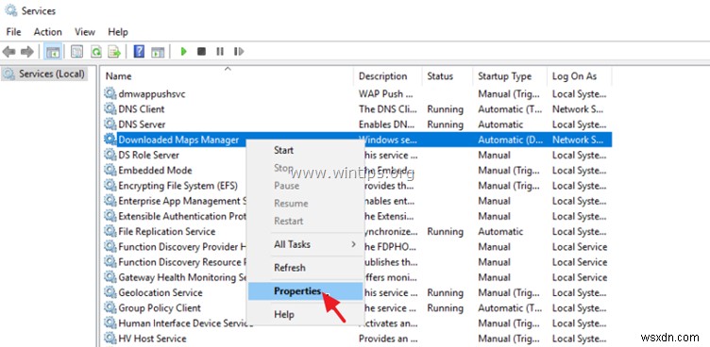710x347 pixels.
Task: Click 'Manual (Trig...' startup type of Embedded Mode
Action: click(x=509, y=170)
